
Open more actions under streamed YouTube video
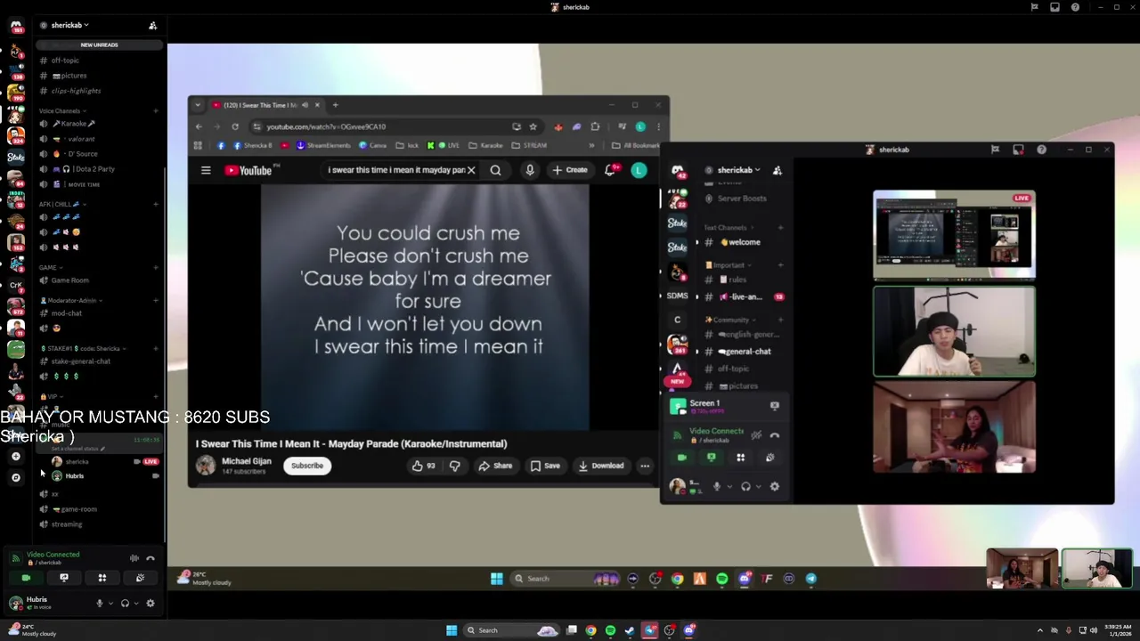coord(645,466)
